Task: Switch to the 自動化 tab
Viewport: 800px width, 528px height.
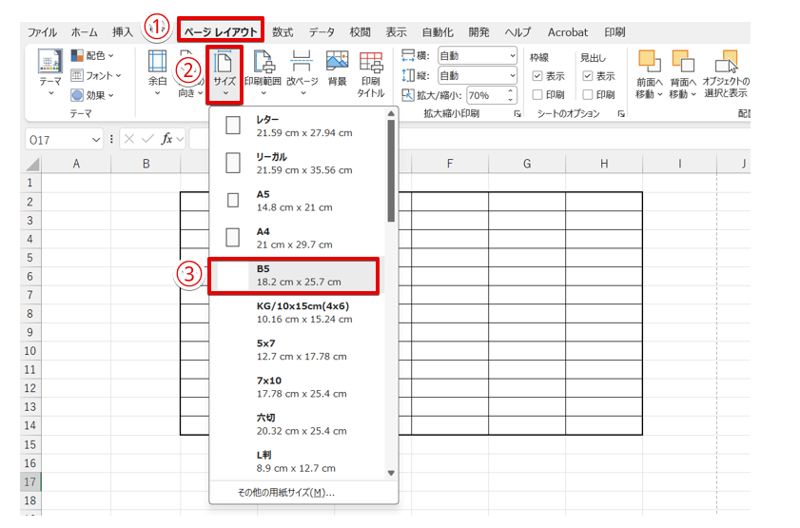Action: [438, 32]
